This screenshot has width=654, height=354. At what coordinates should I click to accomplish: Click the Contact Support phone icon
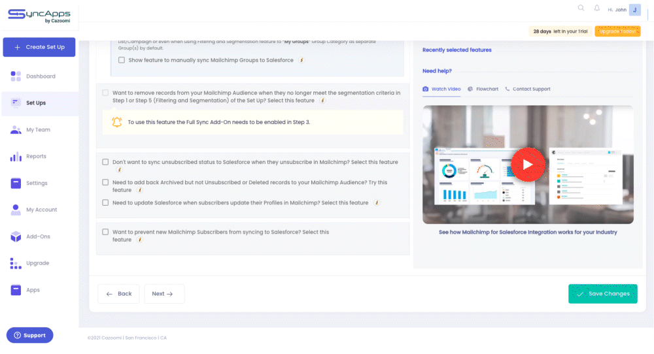tap(508, 89)
